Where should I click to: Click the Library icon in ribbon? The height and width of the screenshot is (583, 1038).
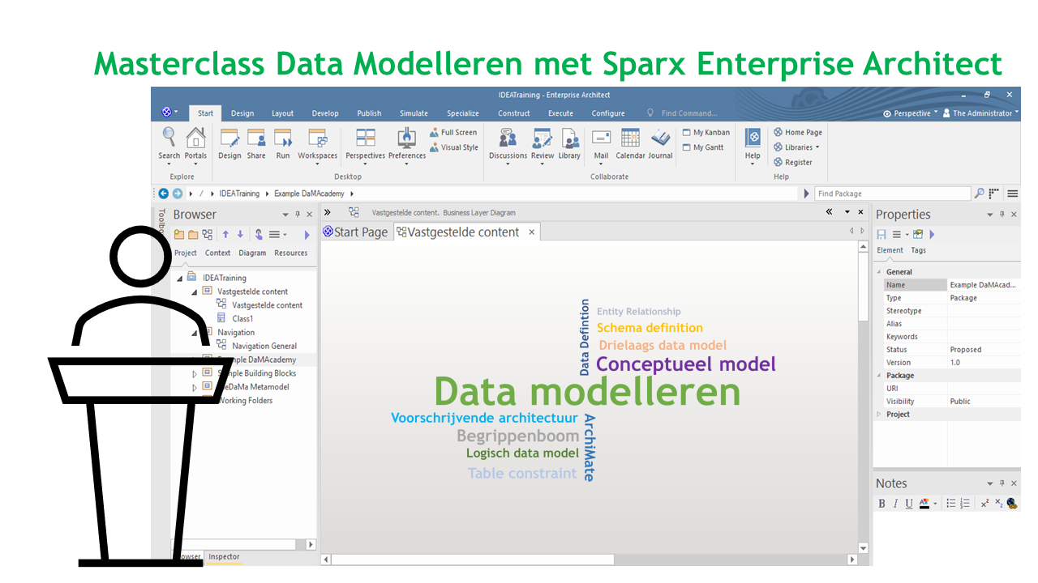[569, 138]
